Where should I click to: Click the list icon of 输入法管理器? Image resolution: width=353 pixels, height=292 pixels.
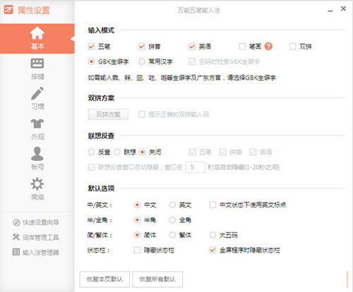[x=16, y=252]
